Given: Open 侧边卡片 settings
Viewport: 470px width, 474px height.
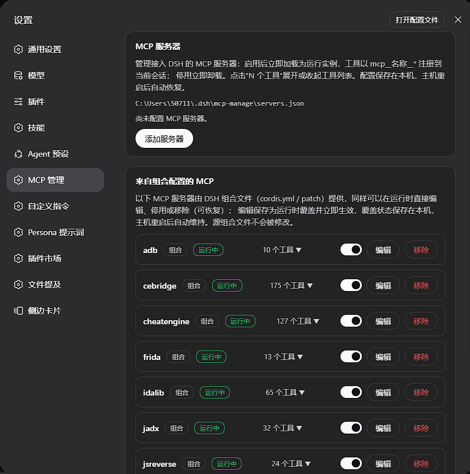Looking at the screenshot, I should pos(55,311).
